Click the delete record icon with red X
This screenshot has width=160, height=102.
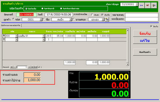(x=148, y=5)
